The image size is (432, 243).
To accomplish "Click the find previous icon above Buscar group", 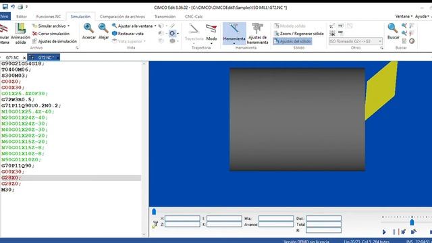I will coord(404,26).
